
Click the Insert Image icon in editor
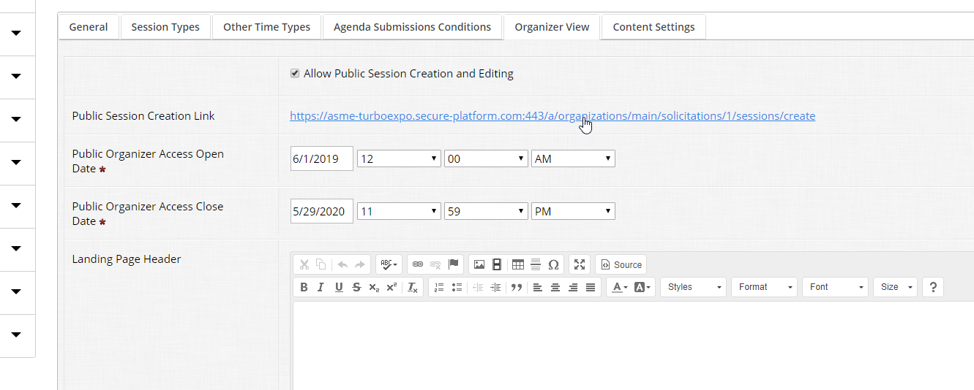pyautogui.click(x=479, y=265)
